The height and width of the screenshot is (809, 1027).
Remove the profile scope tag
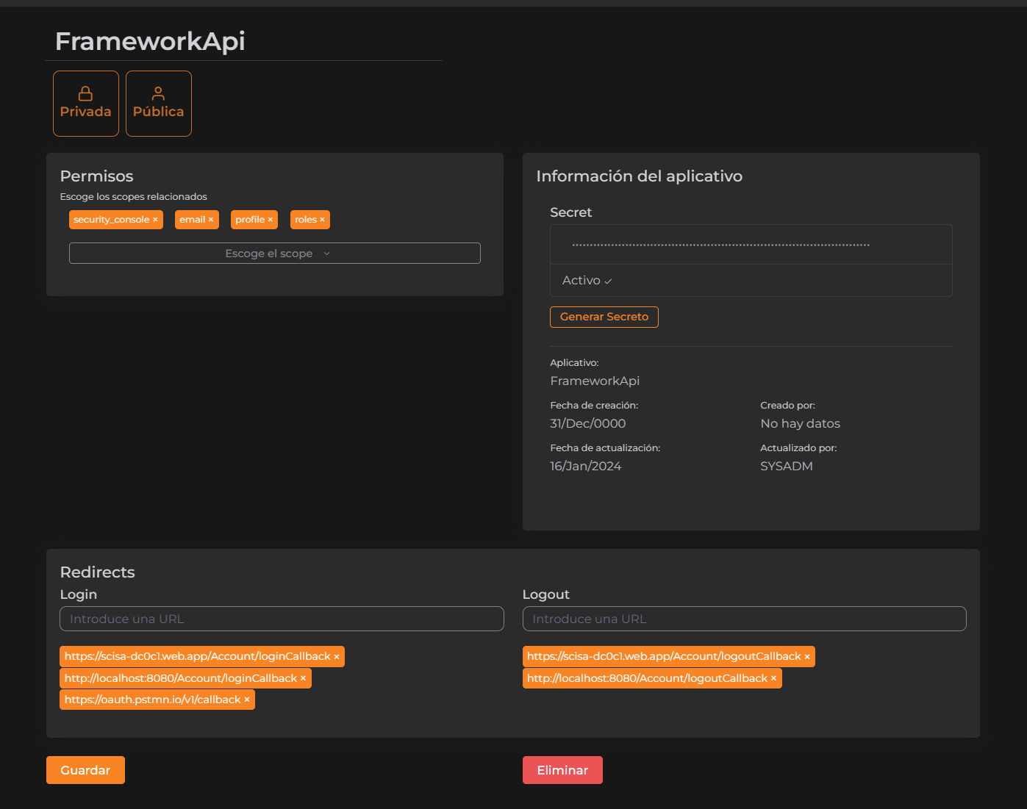click(271, 220)
